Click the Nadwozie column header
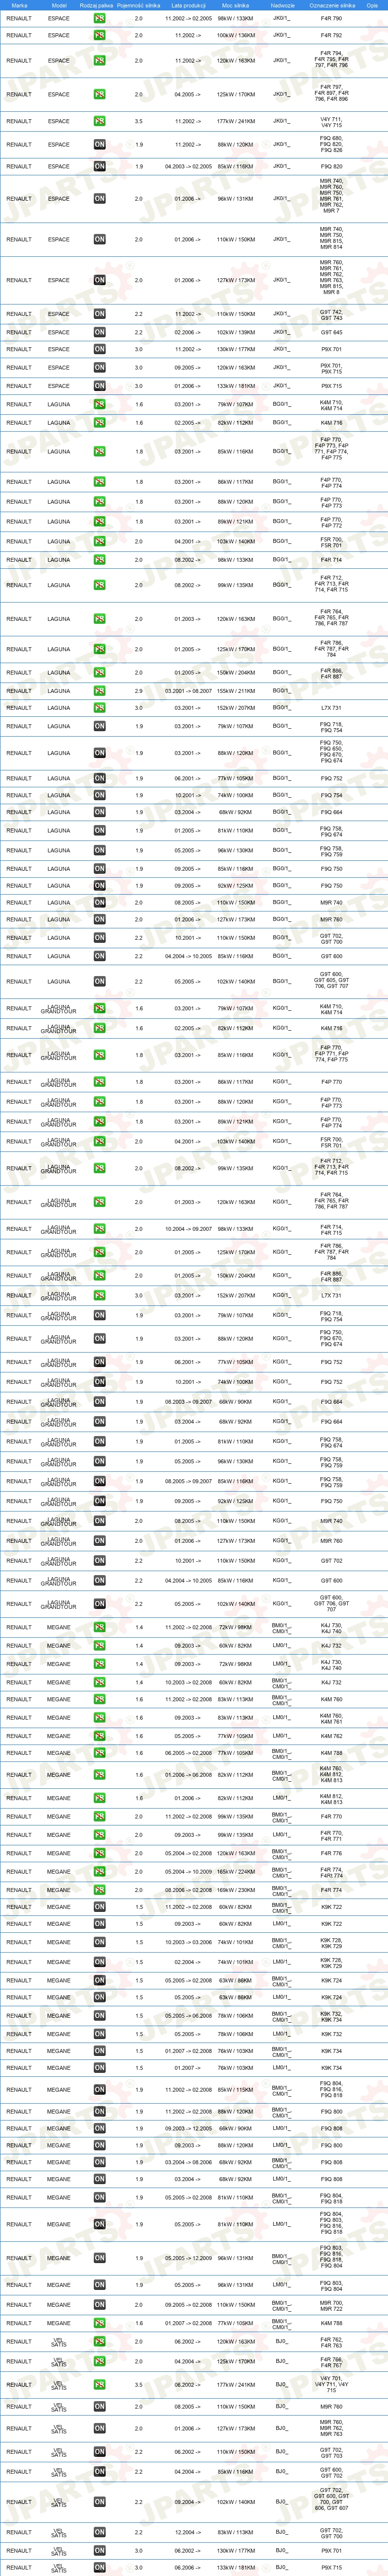This screenshot has width=388, height=2576. click(283, 5)
